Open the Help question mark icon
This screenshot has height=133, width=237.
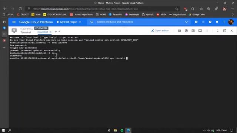click(x=210, y=22)
